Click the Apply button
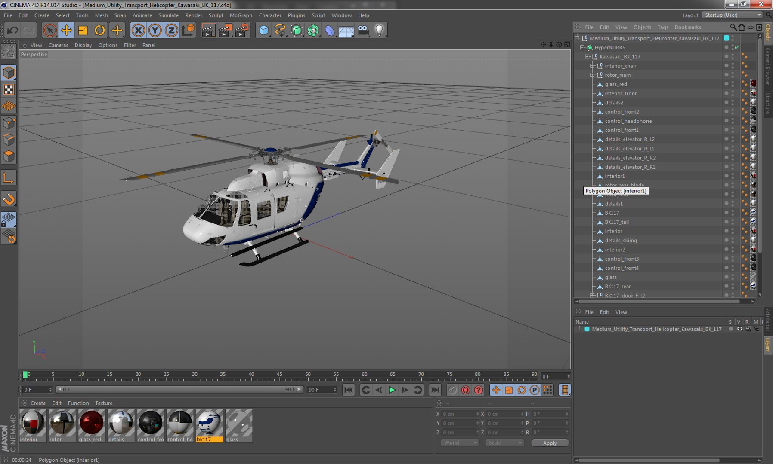773x464 pixels. coord(550,443)
